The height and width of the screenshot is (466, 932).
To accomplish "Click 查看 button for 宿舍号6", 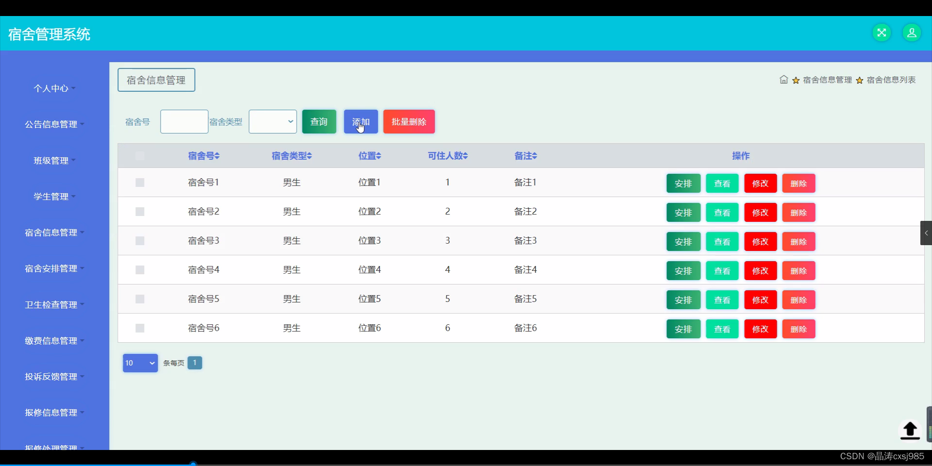I will point(722,329).
